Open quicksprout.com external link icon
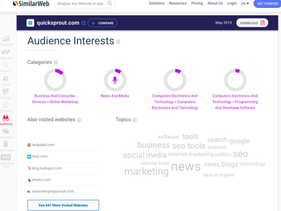This screenshot has width=281, height=211. (84, 23)
